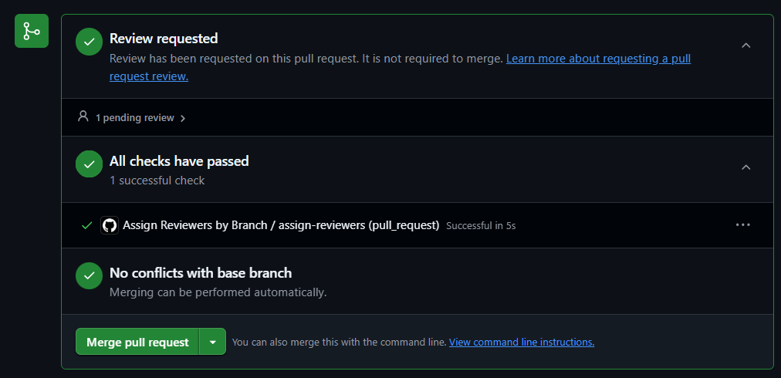Click the No conflicts with base branch heading
This screenshot has width=781, height=378.
click(x=201, y=273)
